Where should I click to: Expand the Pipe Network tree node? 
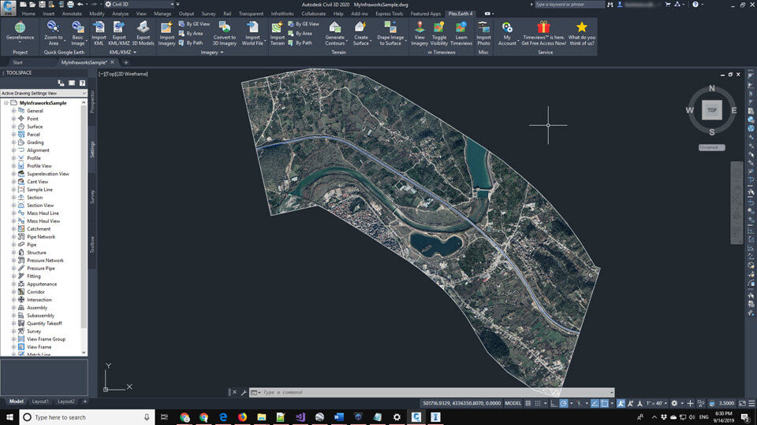click(13, 237)
